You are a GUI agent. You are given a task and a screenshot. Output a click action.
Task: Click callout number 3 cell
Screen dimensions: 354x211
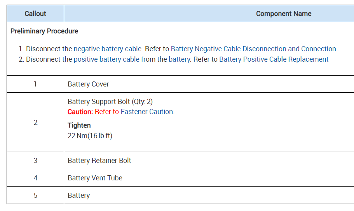click(35, 161)
